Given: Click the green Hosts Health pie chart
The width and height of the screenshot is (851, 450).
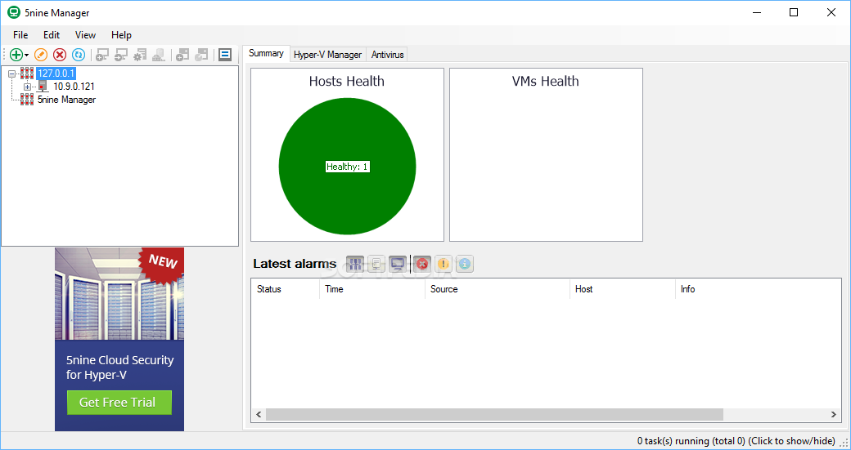Looking at the screenshot, I should click(x=347, y=167).
